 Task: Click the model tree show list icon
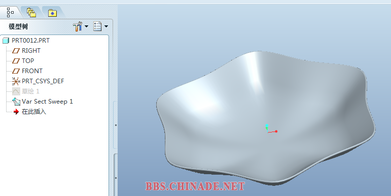pyautogui.click(x=97, y=26)
